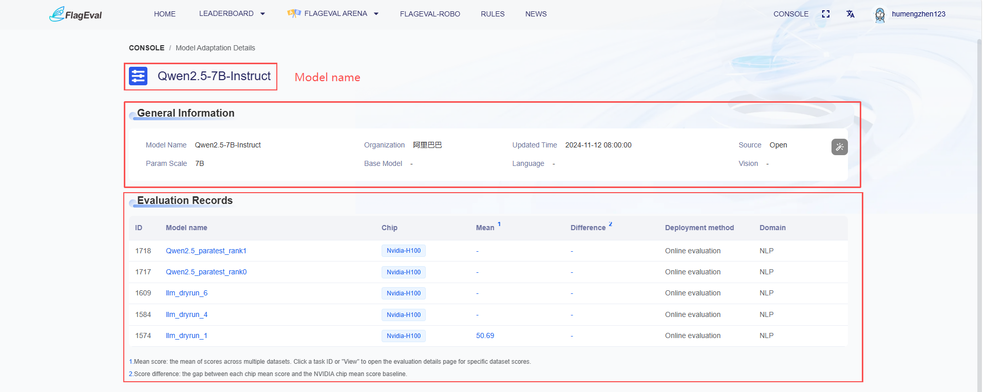This screenshot has height=392, width=983.
Task: Click the blue model settings icon
Action: [138, 76]
